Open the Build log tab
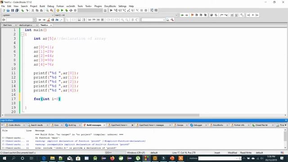288x162 pixels. pyautogui.click(x=72, y=125)
